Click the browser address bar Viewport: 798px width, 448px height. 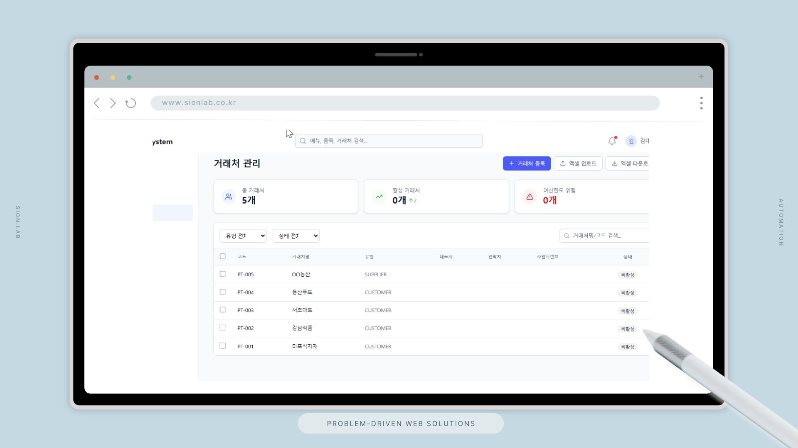click(405, 103)
